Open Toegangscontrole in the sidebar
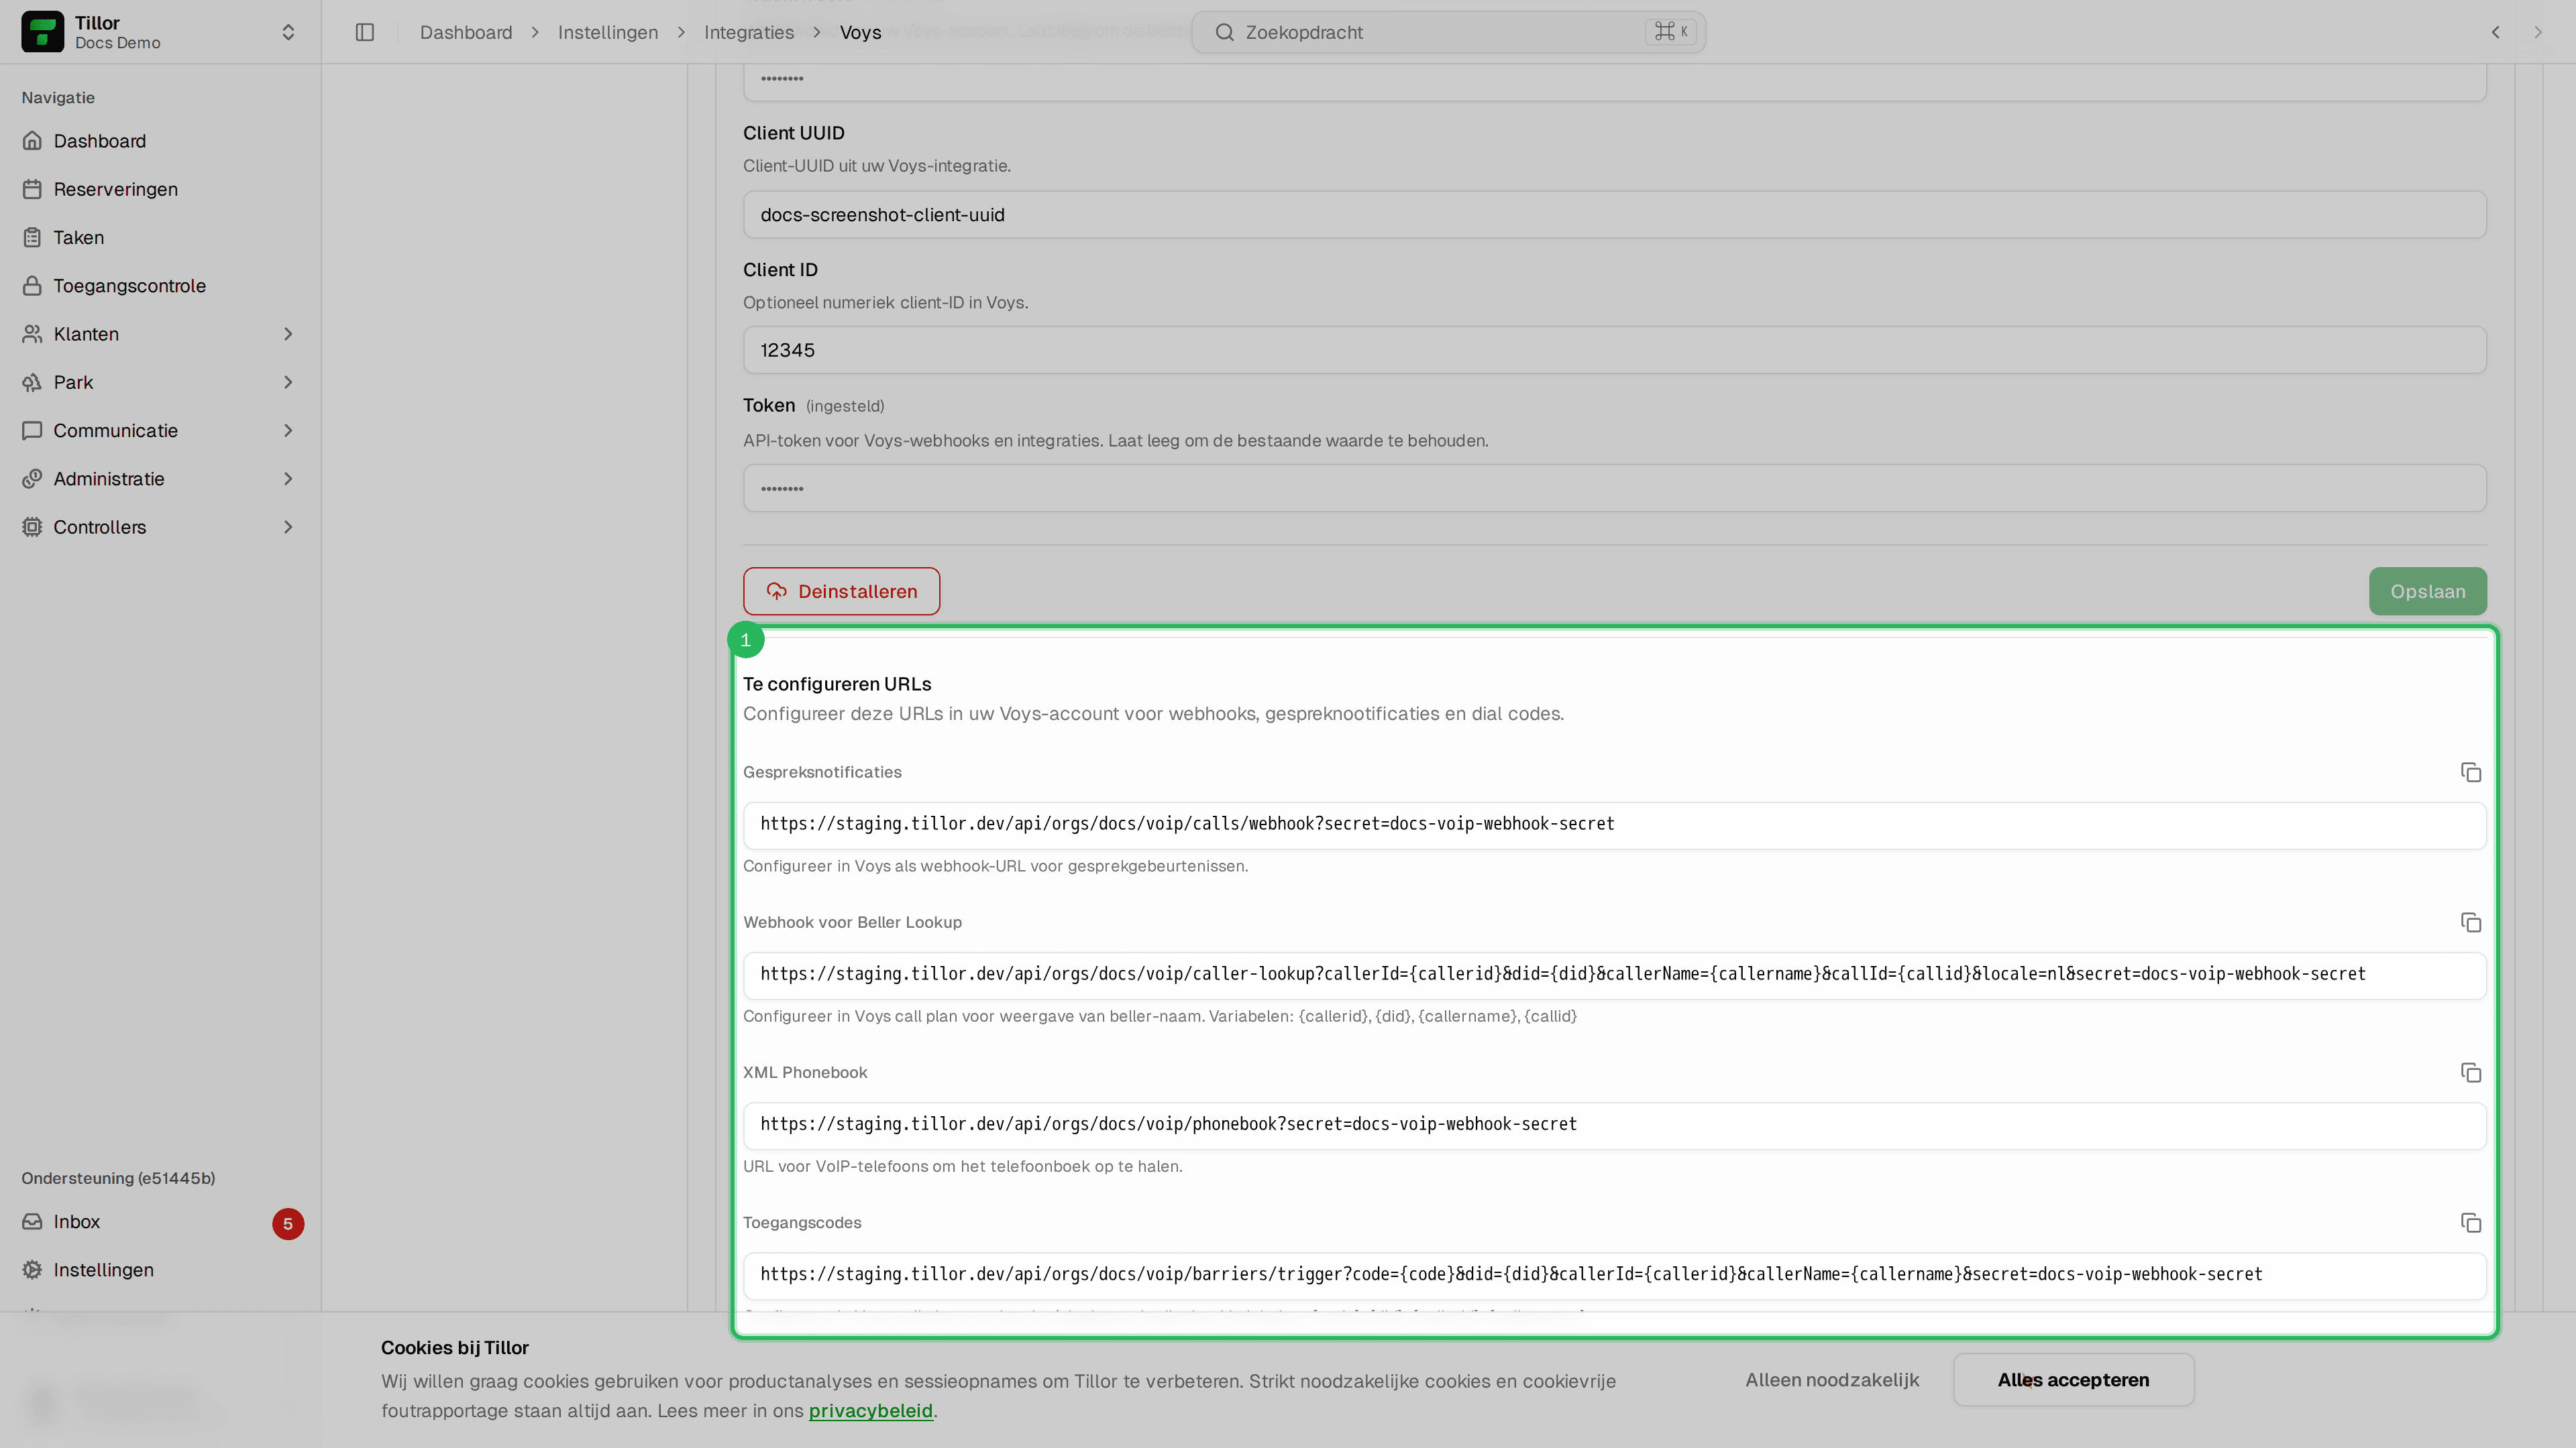 (160, 286)
